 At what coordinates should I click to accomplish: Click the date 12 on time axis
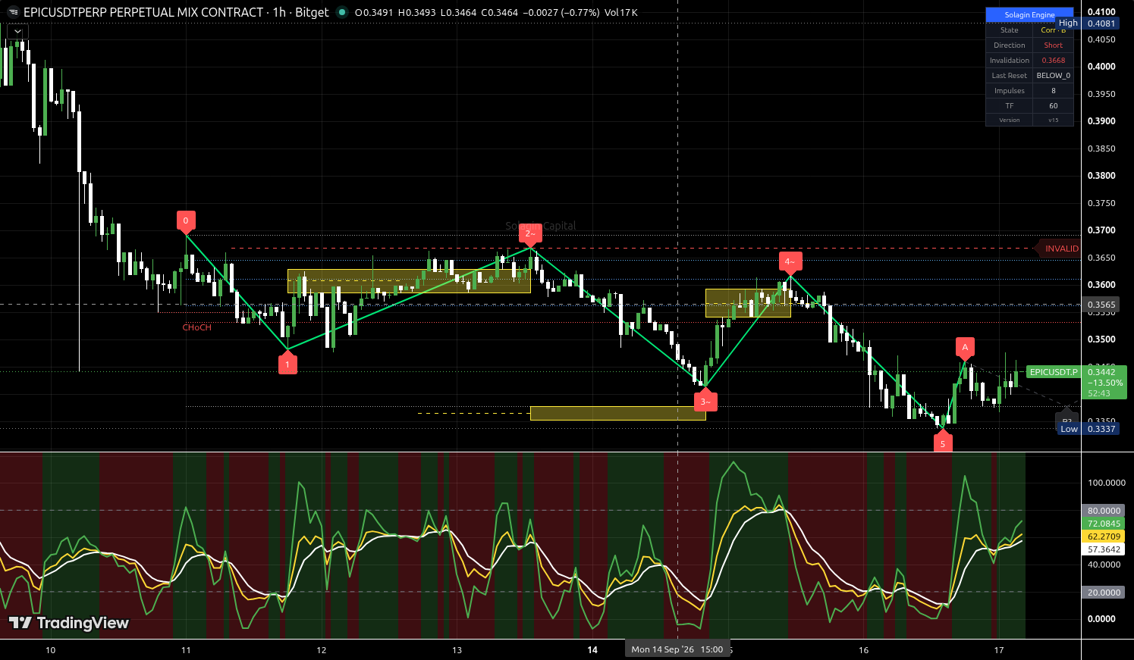pyautogui.click(x=322, y=650)
